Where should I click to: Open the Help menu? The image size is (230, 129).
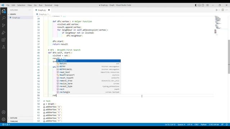coord(56,5)
